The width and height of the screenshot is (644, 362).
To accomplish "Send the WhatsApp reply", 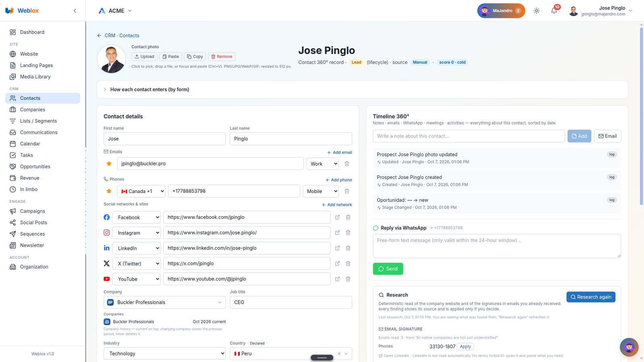I will click(388, 269).
